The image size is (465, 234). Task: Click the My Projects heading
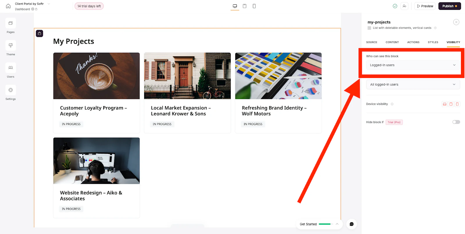pyautogui.click(x=74, y=41)
